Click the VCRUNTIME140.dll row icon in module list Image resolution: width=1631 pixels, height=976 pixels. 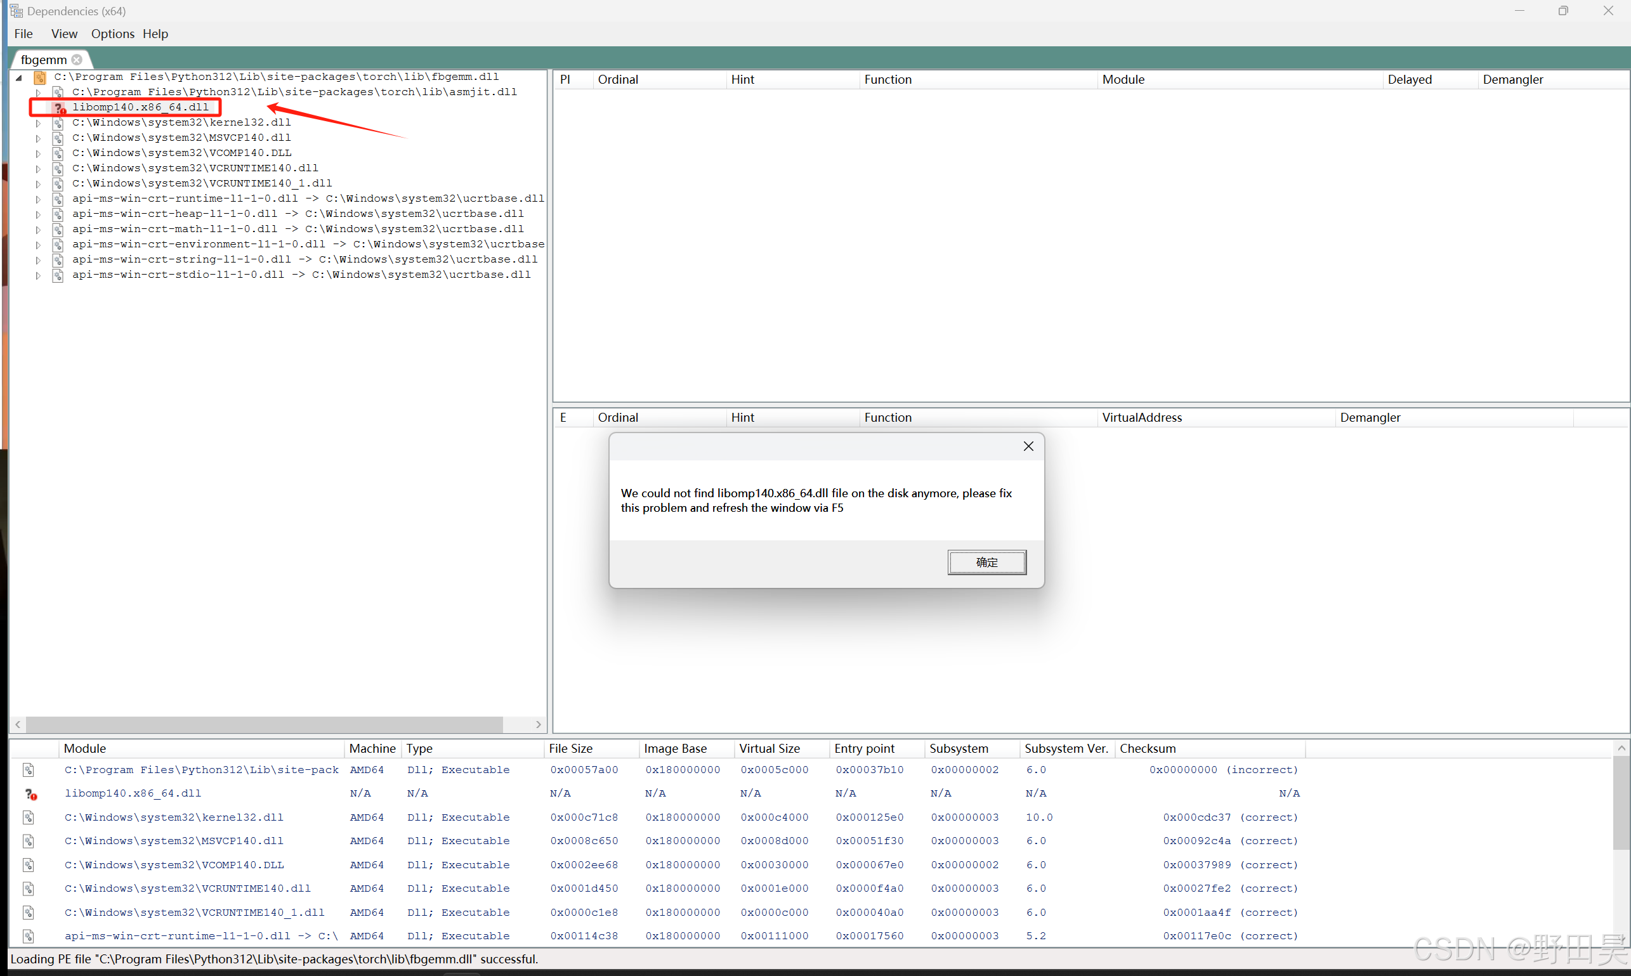[x=29, y=889]
